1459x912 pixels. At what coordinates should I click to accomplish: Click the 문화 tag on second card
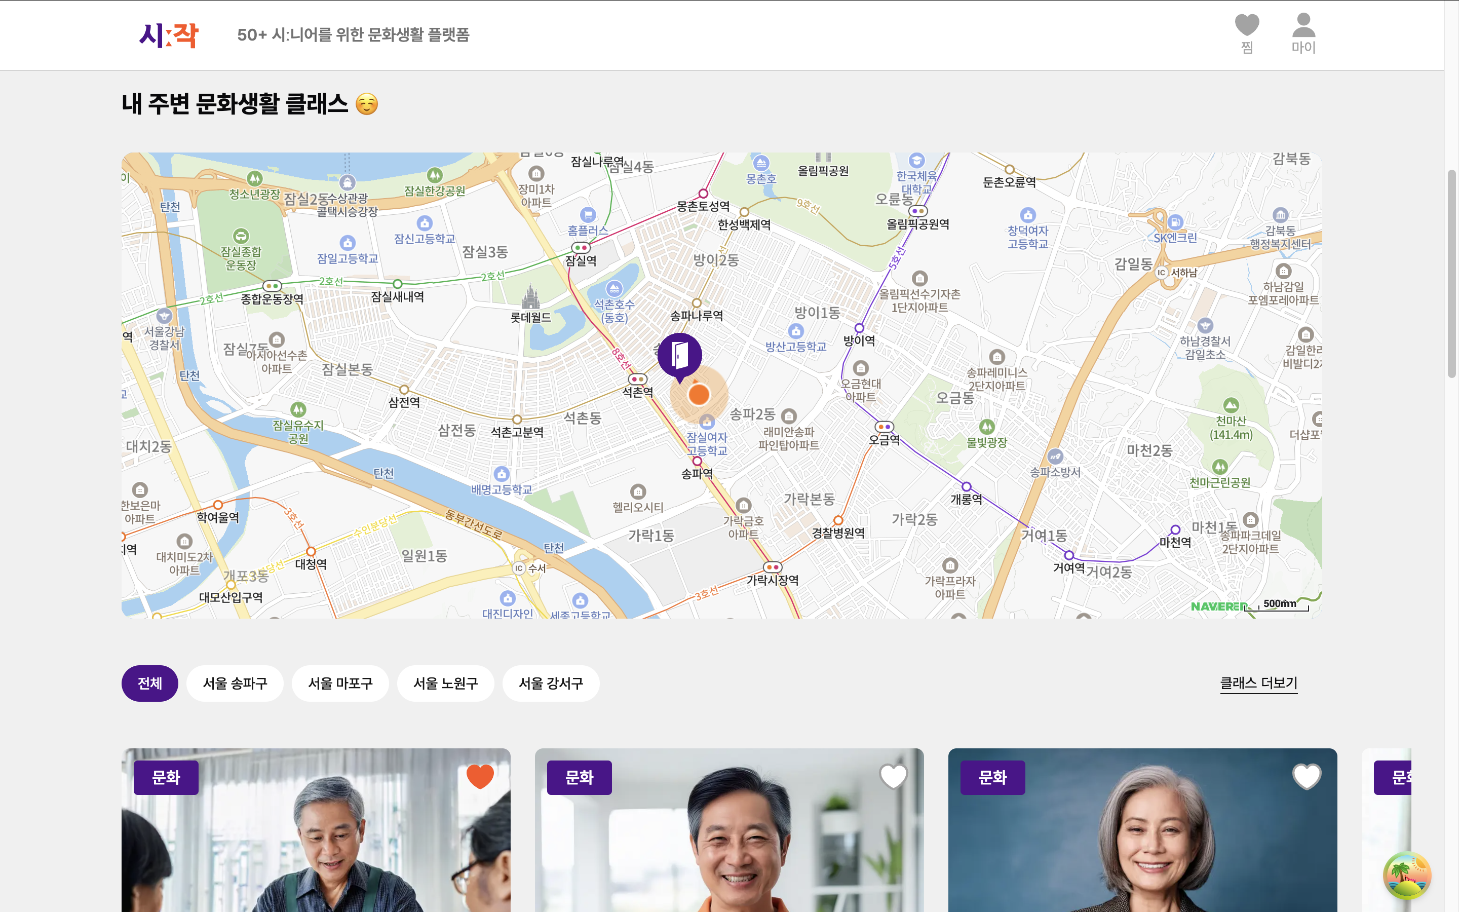580,778
